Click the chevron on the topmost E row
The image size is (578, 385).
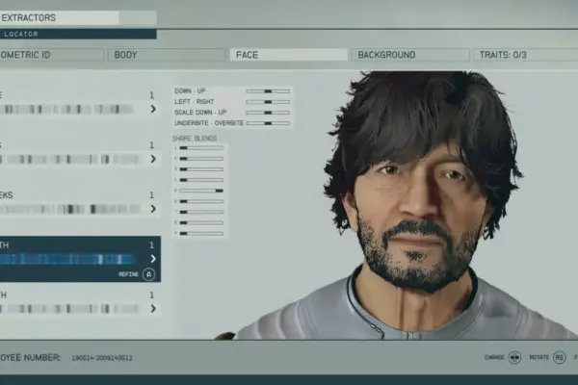click(153, 109)
